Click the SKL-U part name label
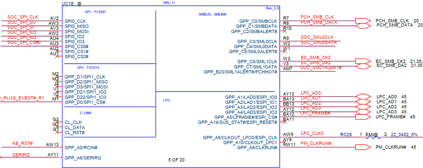Screen dimensions: 423x168 tap(169, 3)
